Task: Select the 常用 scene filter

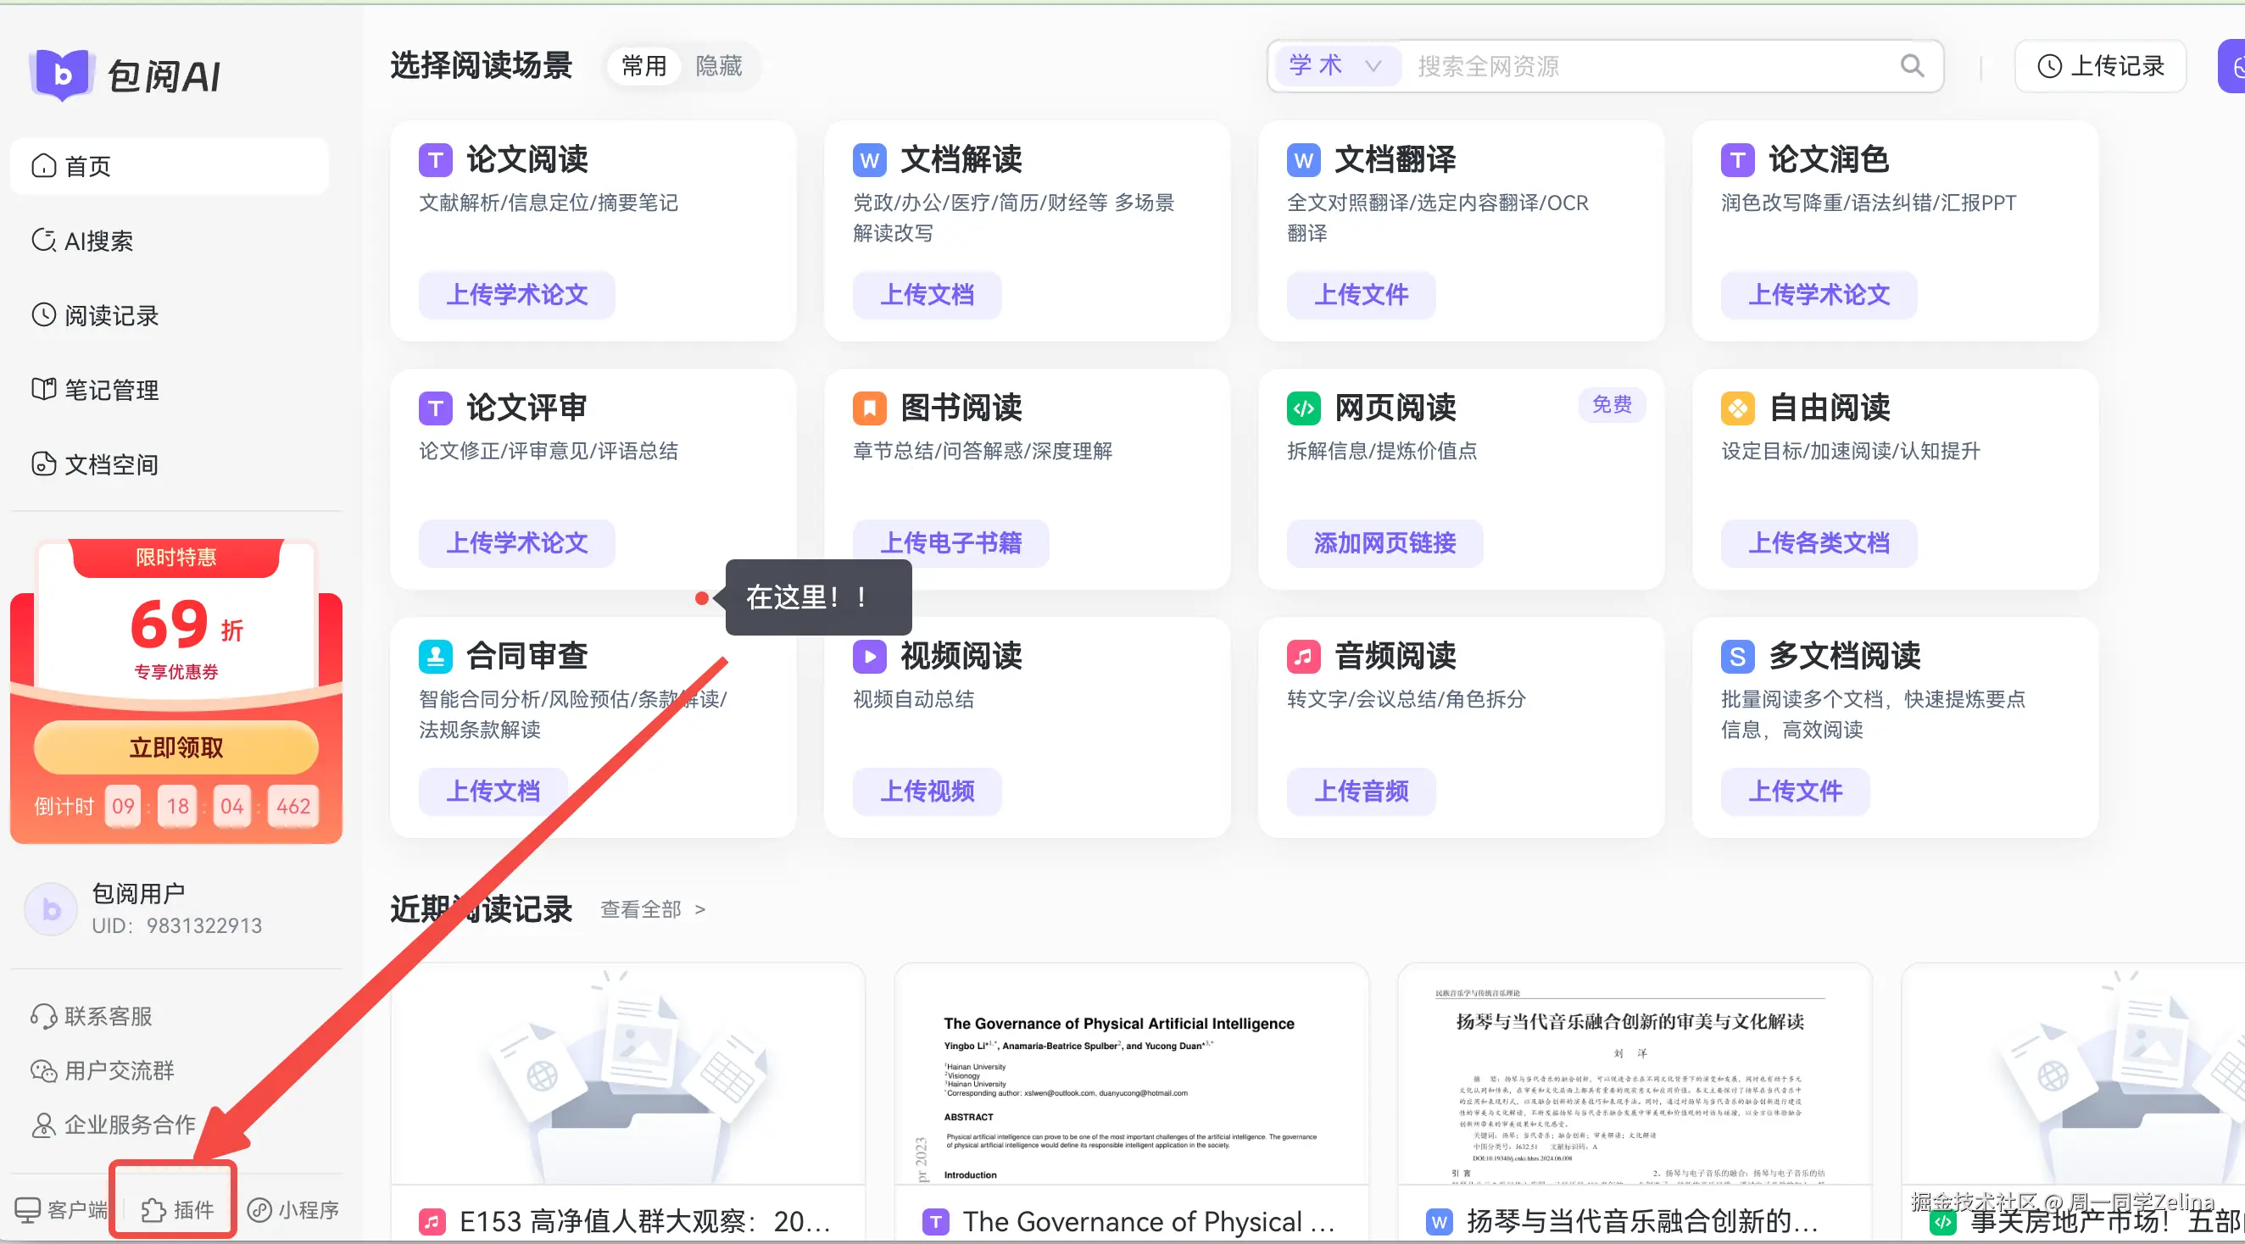Action: 643,65
